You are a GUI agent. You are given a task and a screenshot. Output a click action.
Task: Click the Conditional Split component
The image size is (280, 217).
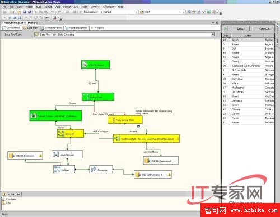146,139
